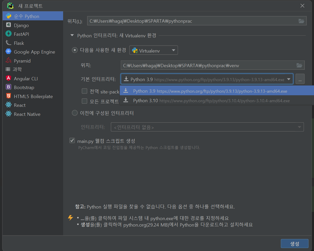The width and height of the screenshot is (314, 251).
Task: Click the PyCharm welcome script description text
Action: coord(139,148)
